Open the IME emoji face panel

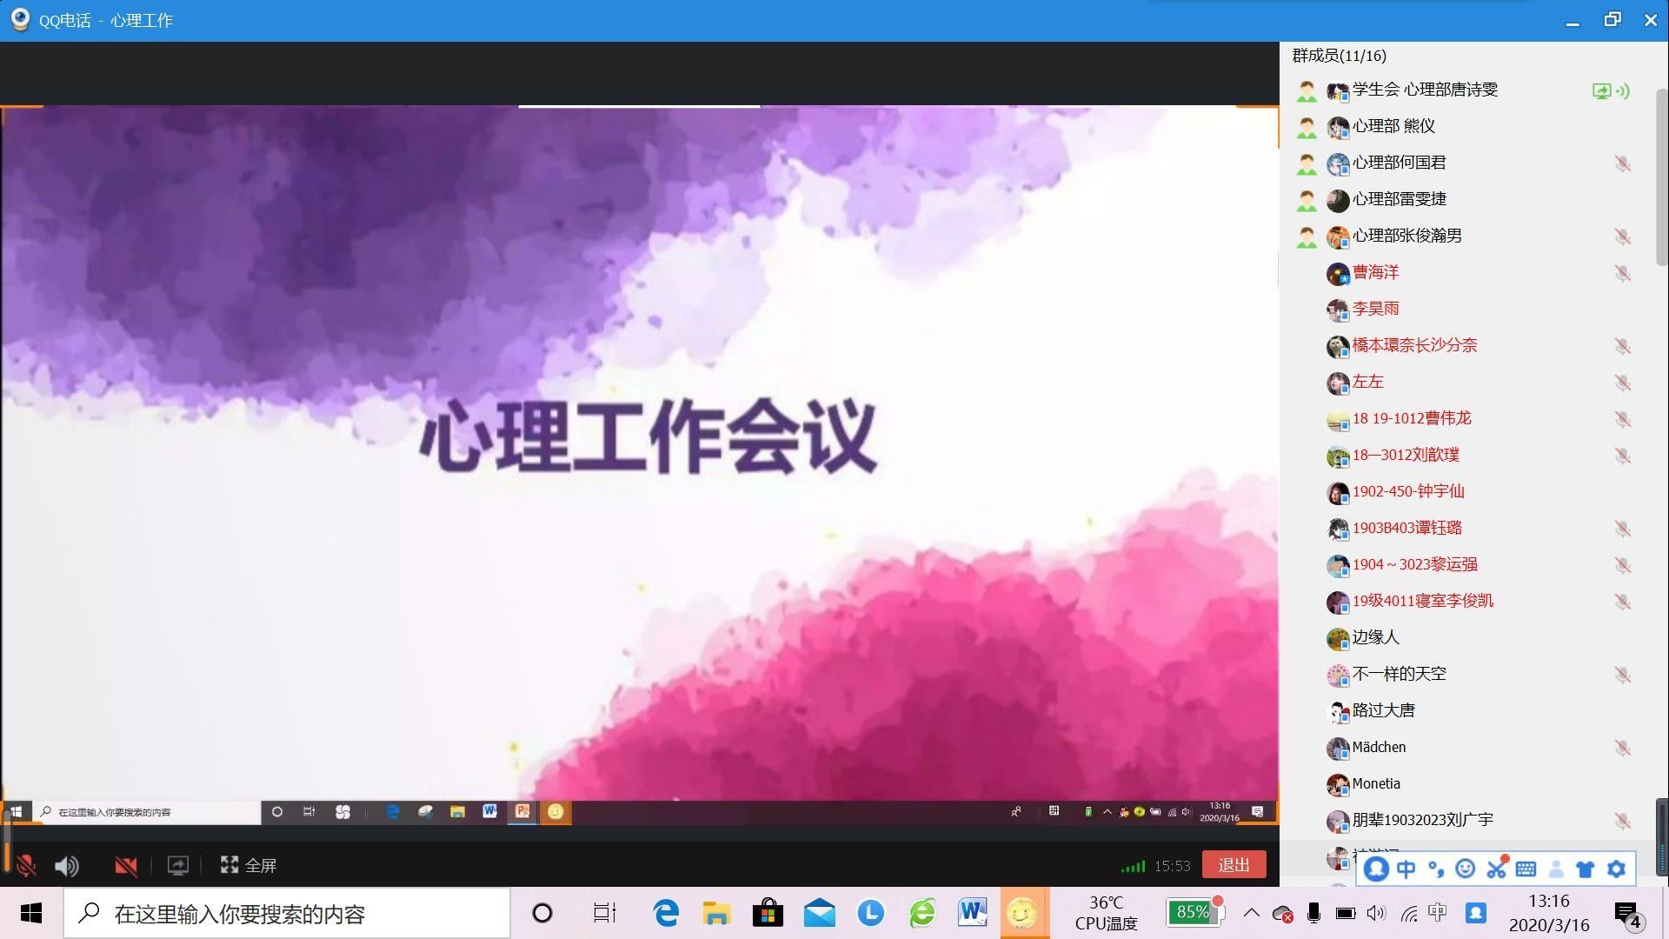point(1466,869)
